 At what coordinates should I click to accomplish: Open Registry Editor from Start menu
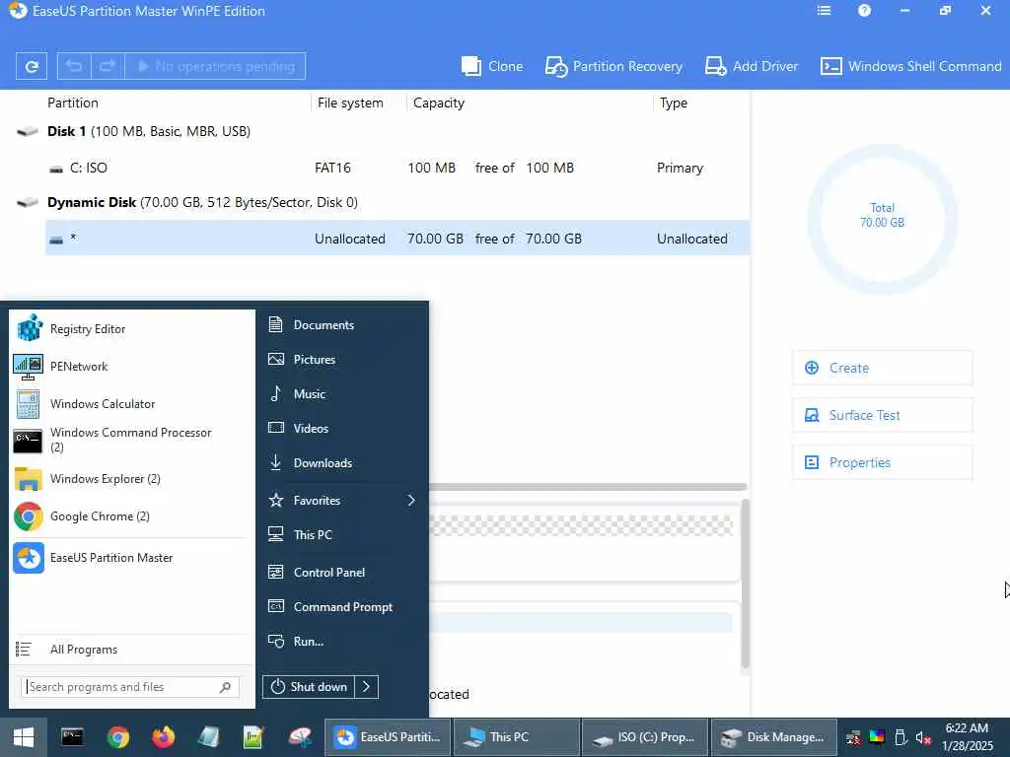coord(129,329)
